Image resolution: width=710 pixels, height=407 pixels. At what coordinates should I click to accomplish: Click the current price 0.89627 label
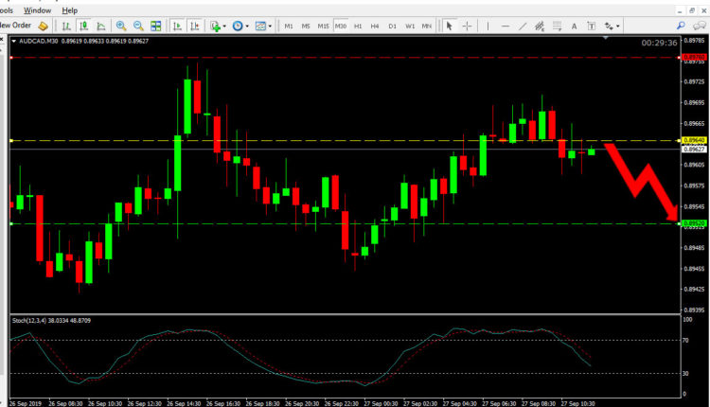694,149
